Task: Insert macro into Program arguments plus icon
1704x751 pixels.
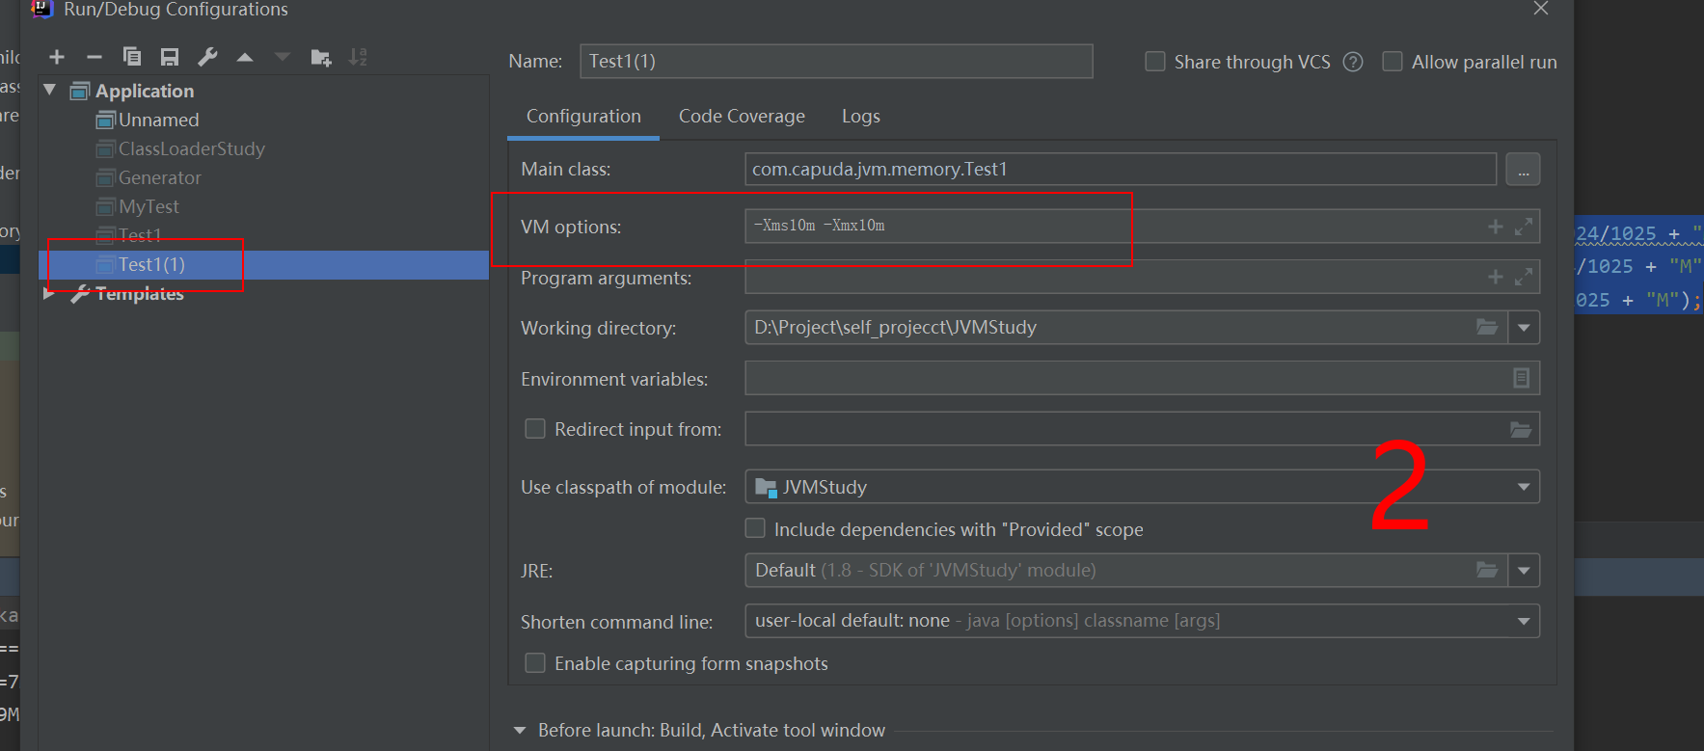Action: coord(1495,277)
